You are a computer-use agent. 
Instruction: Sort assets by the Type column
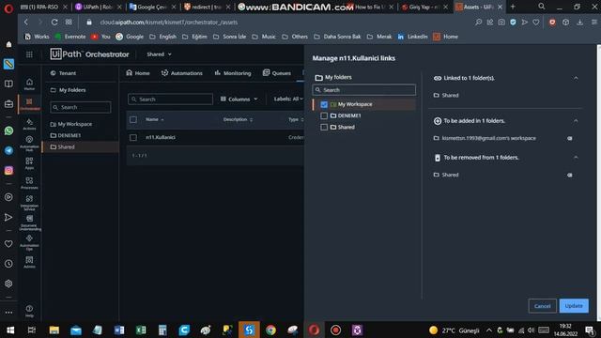[296, 119]
